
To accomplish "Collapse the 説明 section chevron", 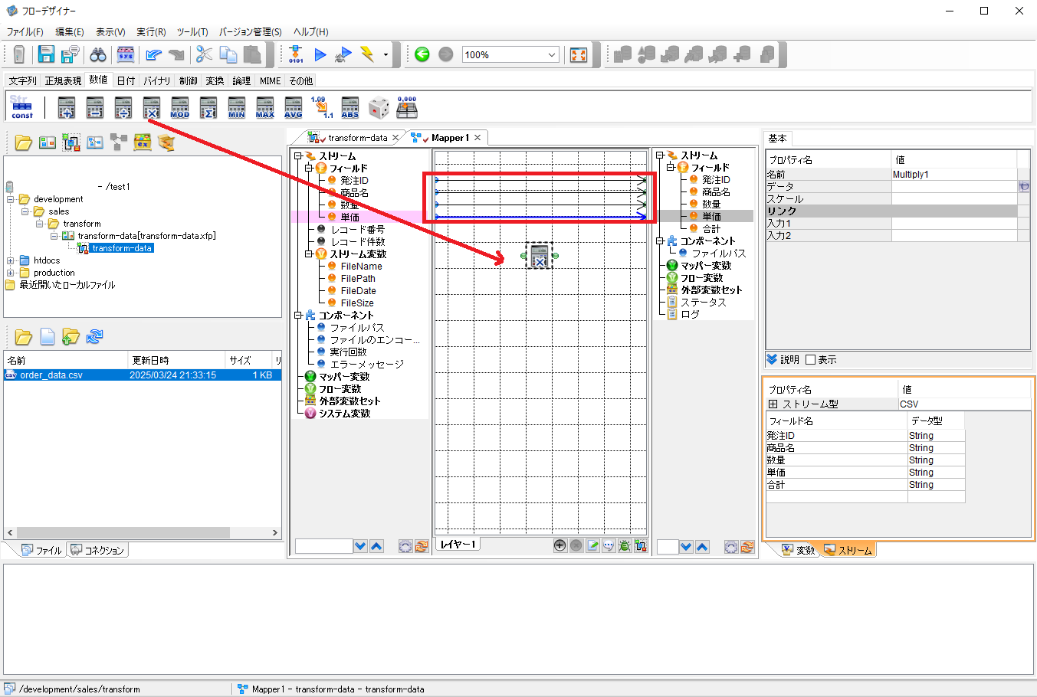I will [x=772, y=359].
